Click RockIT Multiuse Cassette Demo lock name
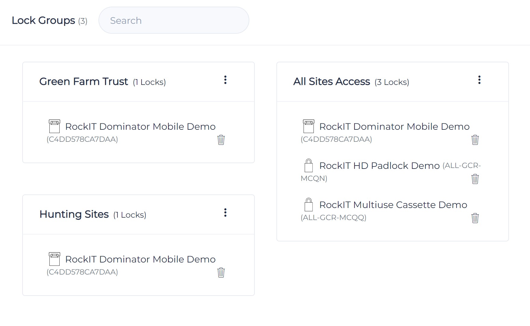 pyautogui.click(x=393, y=205)
